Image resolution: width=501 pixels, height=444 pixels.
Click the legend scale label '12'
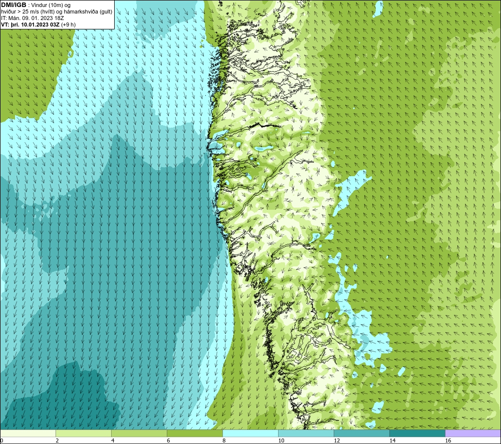point(337,440)
